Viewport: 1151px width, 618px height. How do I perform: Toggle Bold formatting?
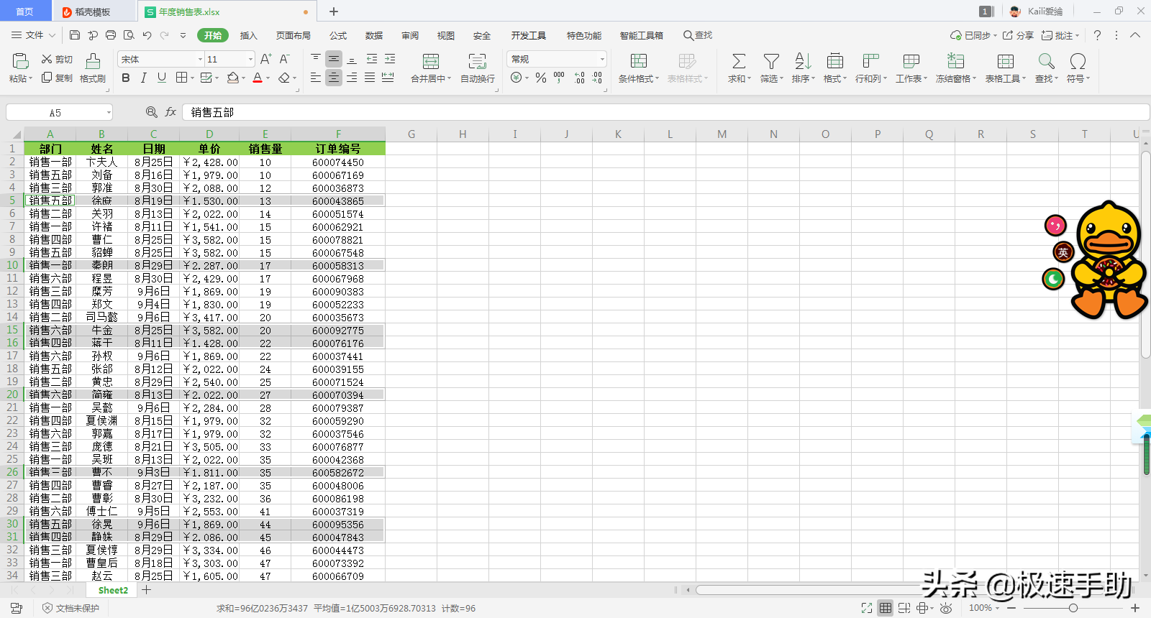[x=126, y=78]
